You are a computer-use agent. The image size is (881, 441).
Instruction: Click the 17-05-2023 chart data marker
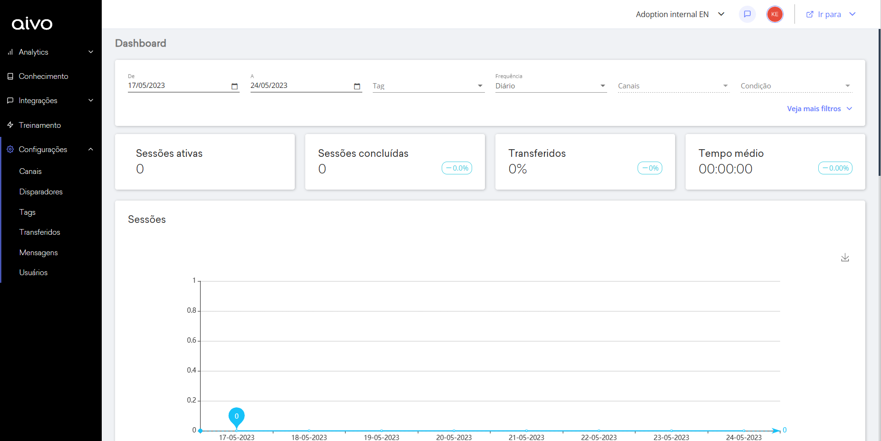[x=236, y=417]
